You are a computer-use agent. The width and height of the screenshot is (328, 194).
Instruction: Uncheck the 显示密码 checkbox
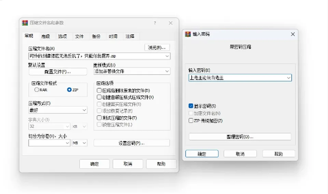(x=191, y=106)
